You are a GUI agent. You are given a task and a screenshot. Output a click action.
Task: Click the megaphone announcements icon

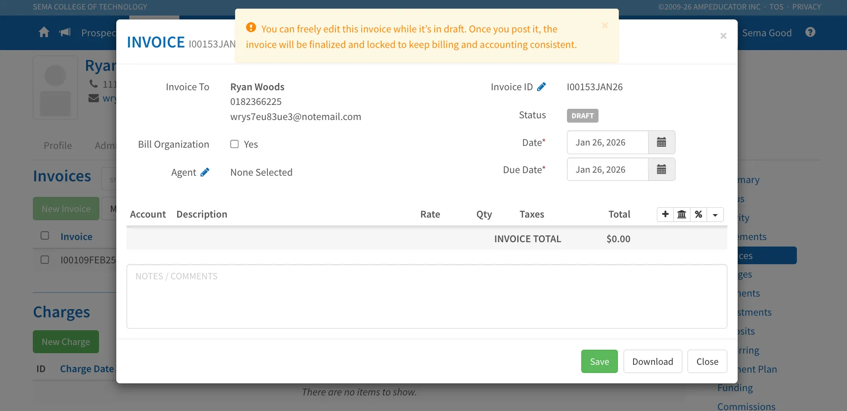pos(65,32)
